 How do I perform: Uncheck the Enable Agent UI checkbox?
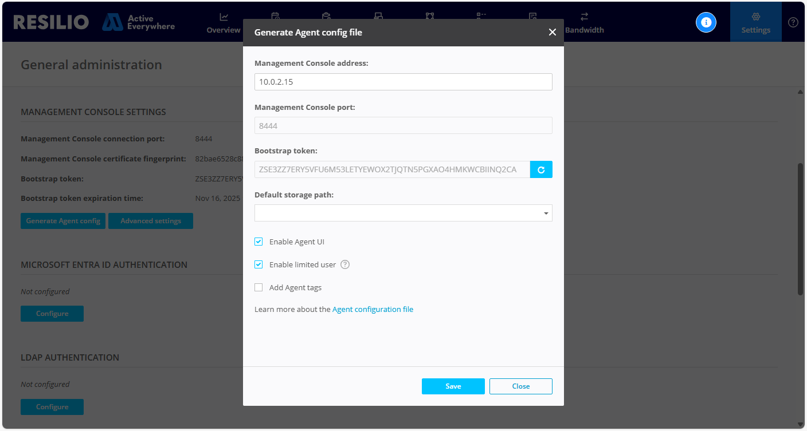coord(258,242)
